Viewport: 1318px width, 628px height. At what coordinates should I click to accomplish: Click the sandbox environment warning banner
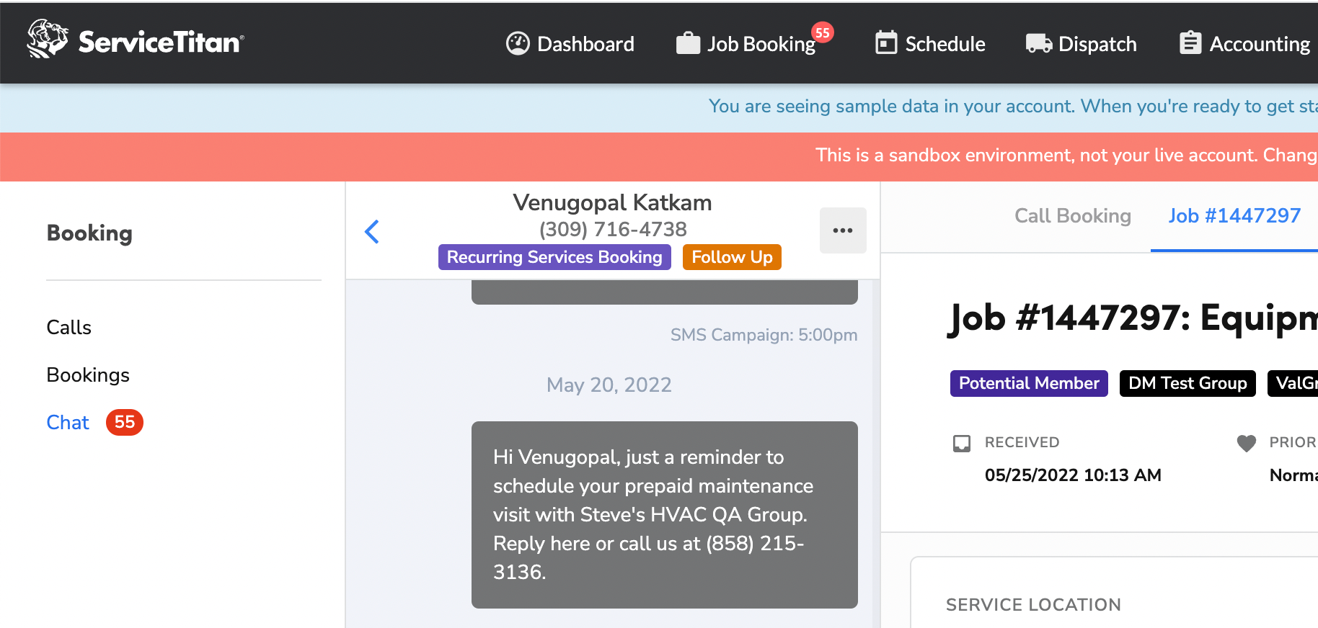659,156
